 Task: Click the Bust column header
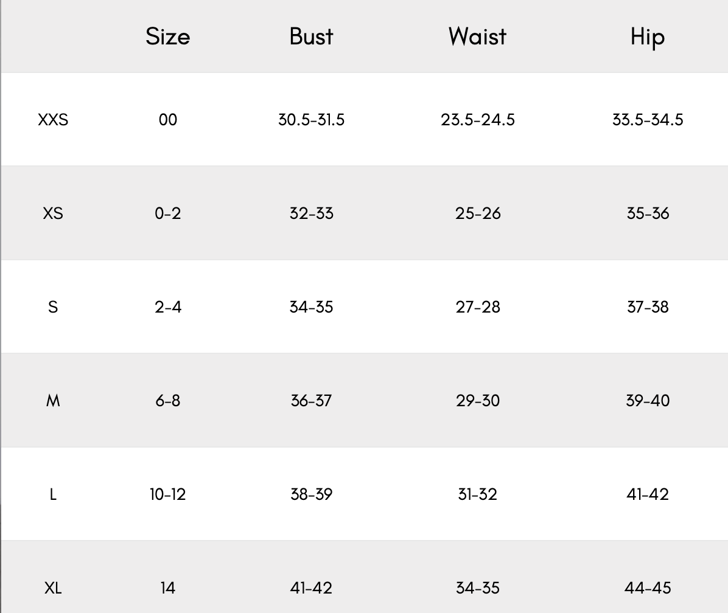311,36
